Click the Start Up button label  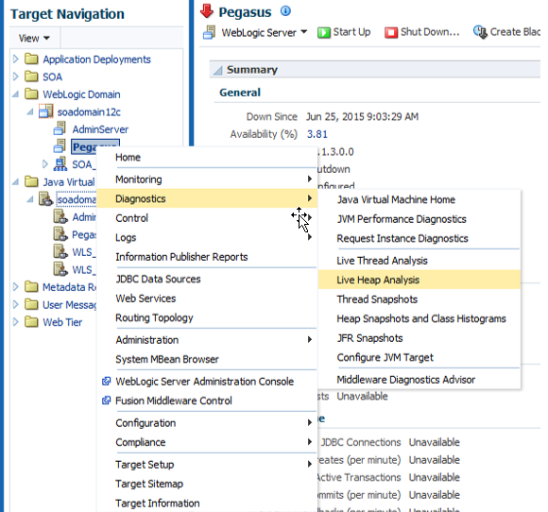pos(351,32)
